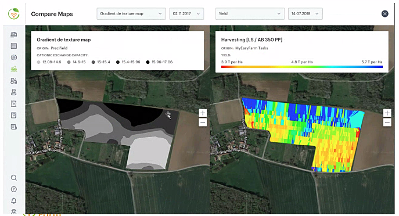Click the MyEasyFarm logo icon
Viewport: 399px width, 216px height.
[14, 14]
